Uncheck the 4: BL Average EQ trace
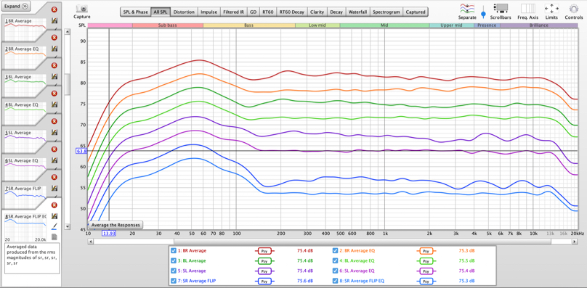Viewport: 587px width, 288px height. [x=335, y=260]
